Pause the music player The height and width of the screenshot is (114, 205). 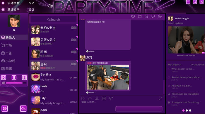click(14, 77)
